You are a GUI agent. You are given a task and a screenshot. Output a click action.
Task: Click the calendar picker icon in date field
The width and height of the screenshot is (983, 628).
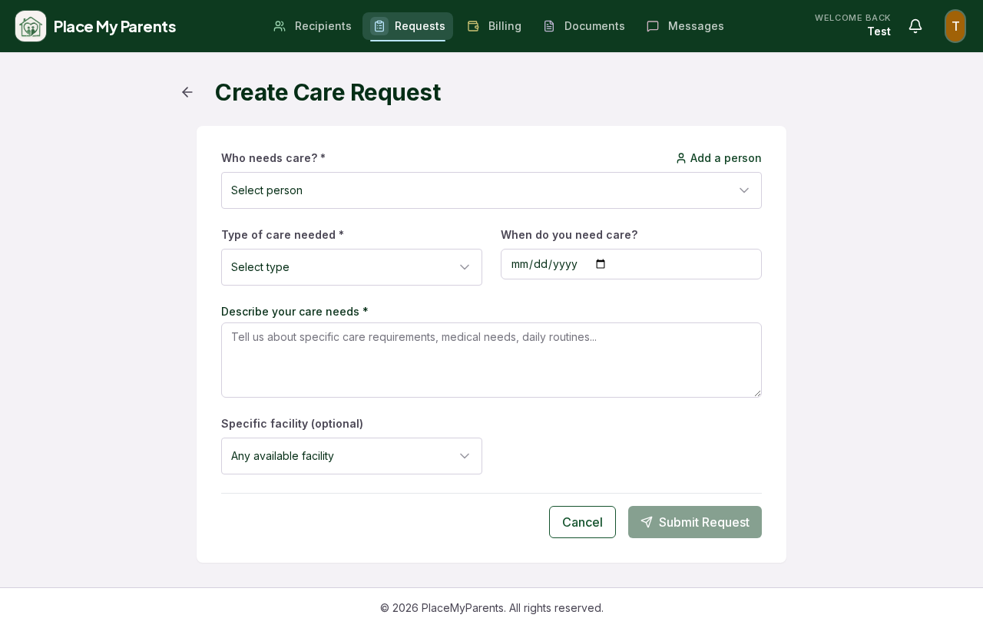click(601, 264)
